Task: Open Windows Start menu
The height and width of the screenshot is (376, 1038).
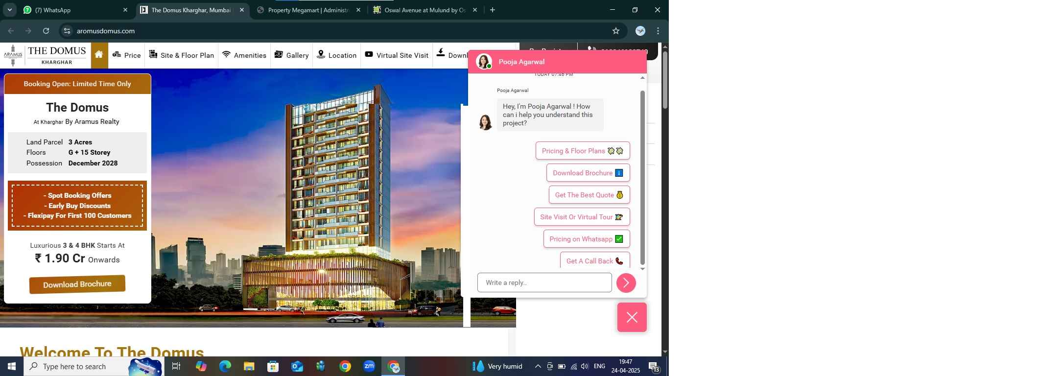Action: coord(12,366)
